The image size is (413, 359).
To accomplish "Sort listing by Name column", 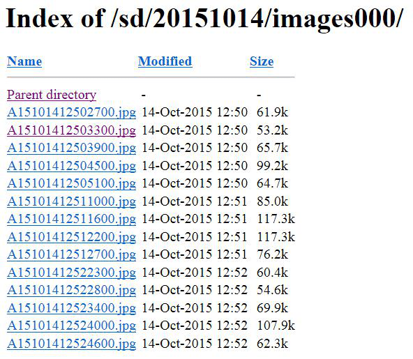I will tap(24, 61).
